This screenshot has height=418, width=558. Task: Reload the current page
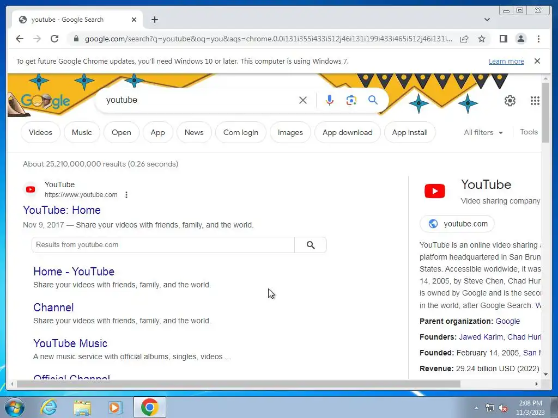pyautogui.click(x=54, y=39)
